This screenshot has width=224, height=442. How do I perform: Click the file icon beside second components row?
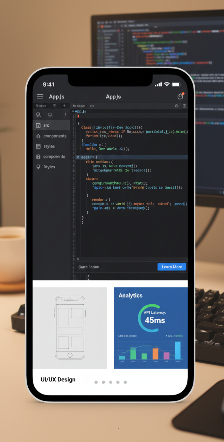pyautogui.click(x=38, y=156)
